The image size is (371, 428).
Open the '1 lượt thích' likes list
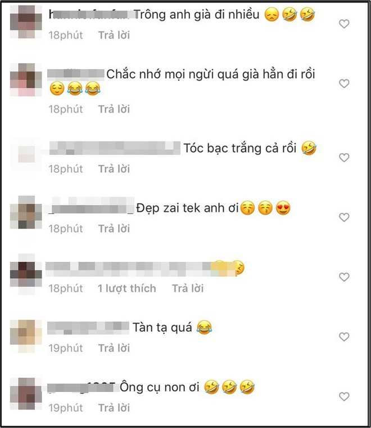point(126,288)
